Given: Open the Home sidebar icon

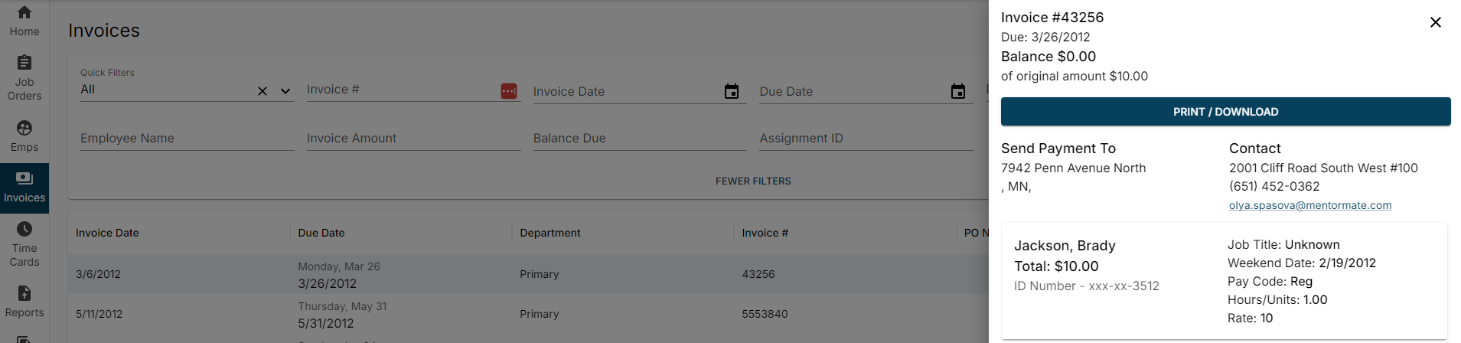Looking at the screenshot, I should 24,21.
